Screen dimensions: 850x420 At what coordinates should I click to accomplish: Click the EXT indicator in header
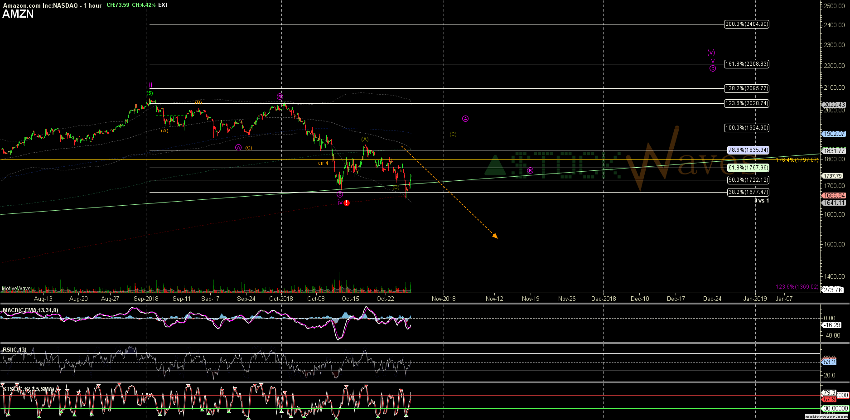[163, 5]
